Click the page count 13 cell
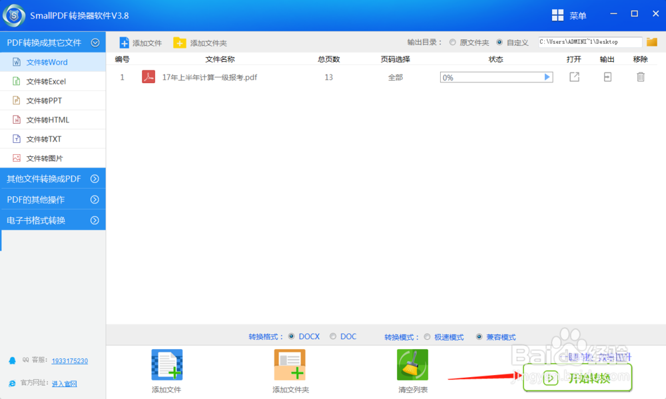The height and width of the screenshot is (399, 666). (x=328, y=77)
